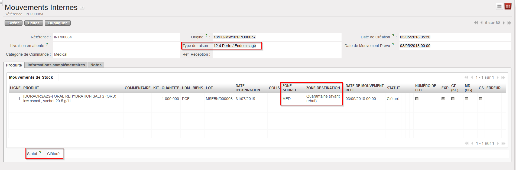Image resolution: width=516 pixels, height=170 pixels.
Task: Toggle the Numéro de Lot checkbox
Action: tap(417, 99)
